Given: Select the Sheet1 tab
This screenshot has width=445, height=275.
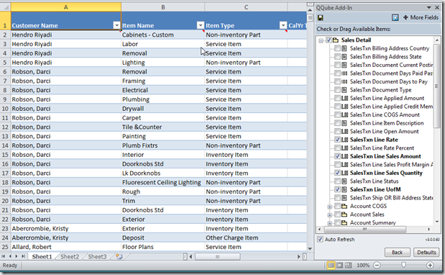Looking at the screenshot, I should (x=42, y=257).
